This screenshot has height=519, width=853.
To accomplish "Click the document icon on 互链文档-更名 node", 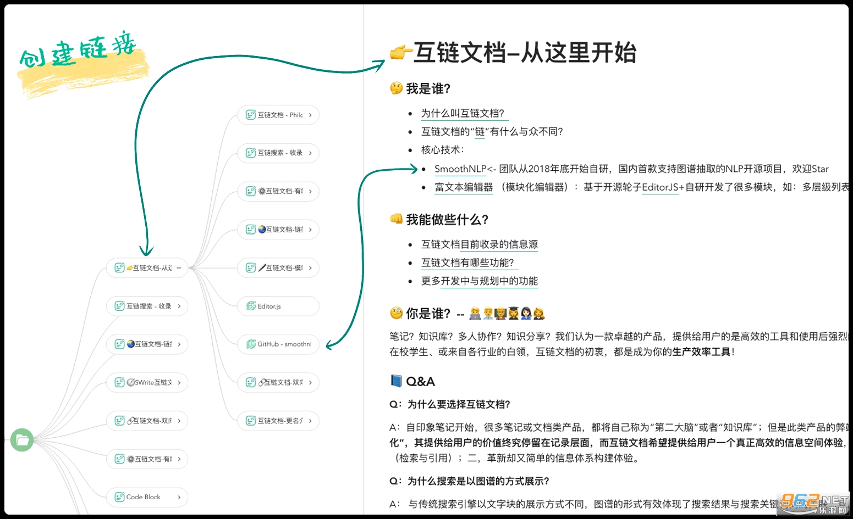I will pos(251,421).
